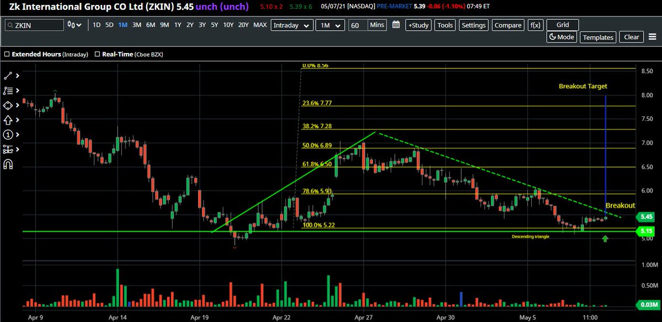Open the Tools button
This screenshot has width=662, height=322.
[445, 25]
